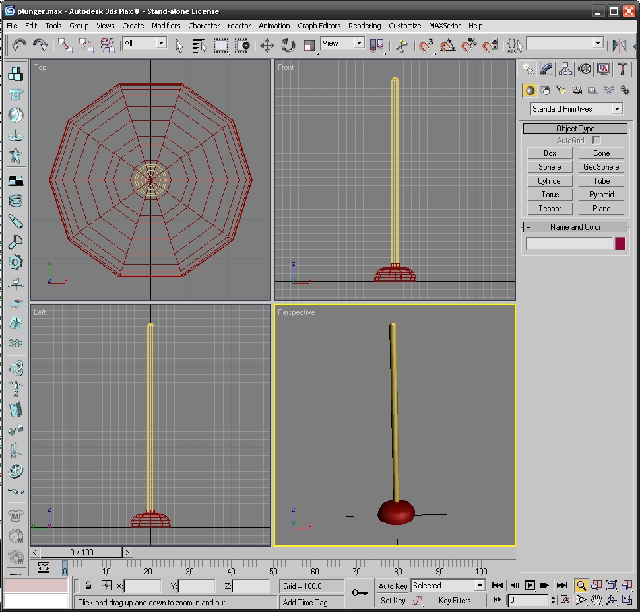Click the object color swatch

point(620,244)
